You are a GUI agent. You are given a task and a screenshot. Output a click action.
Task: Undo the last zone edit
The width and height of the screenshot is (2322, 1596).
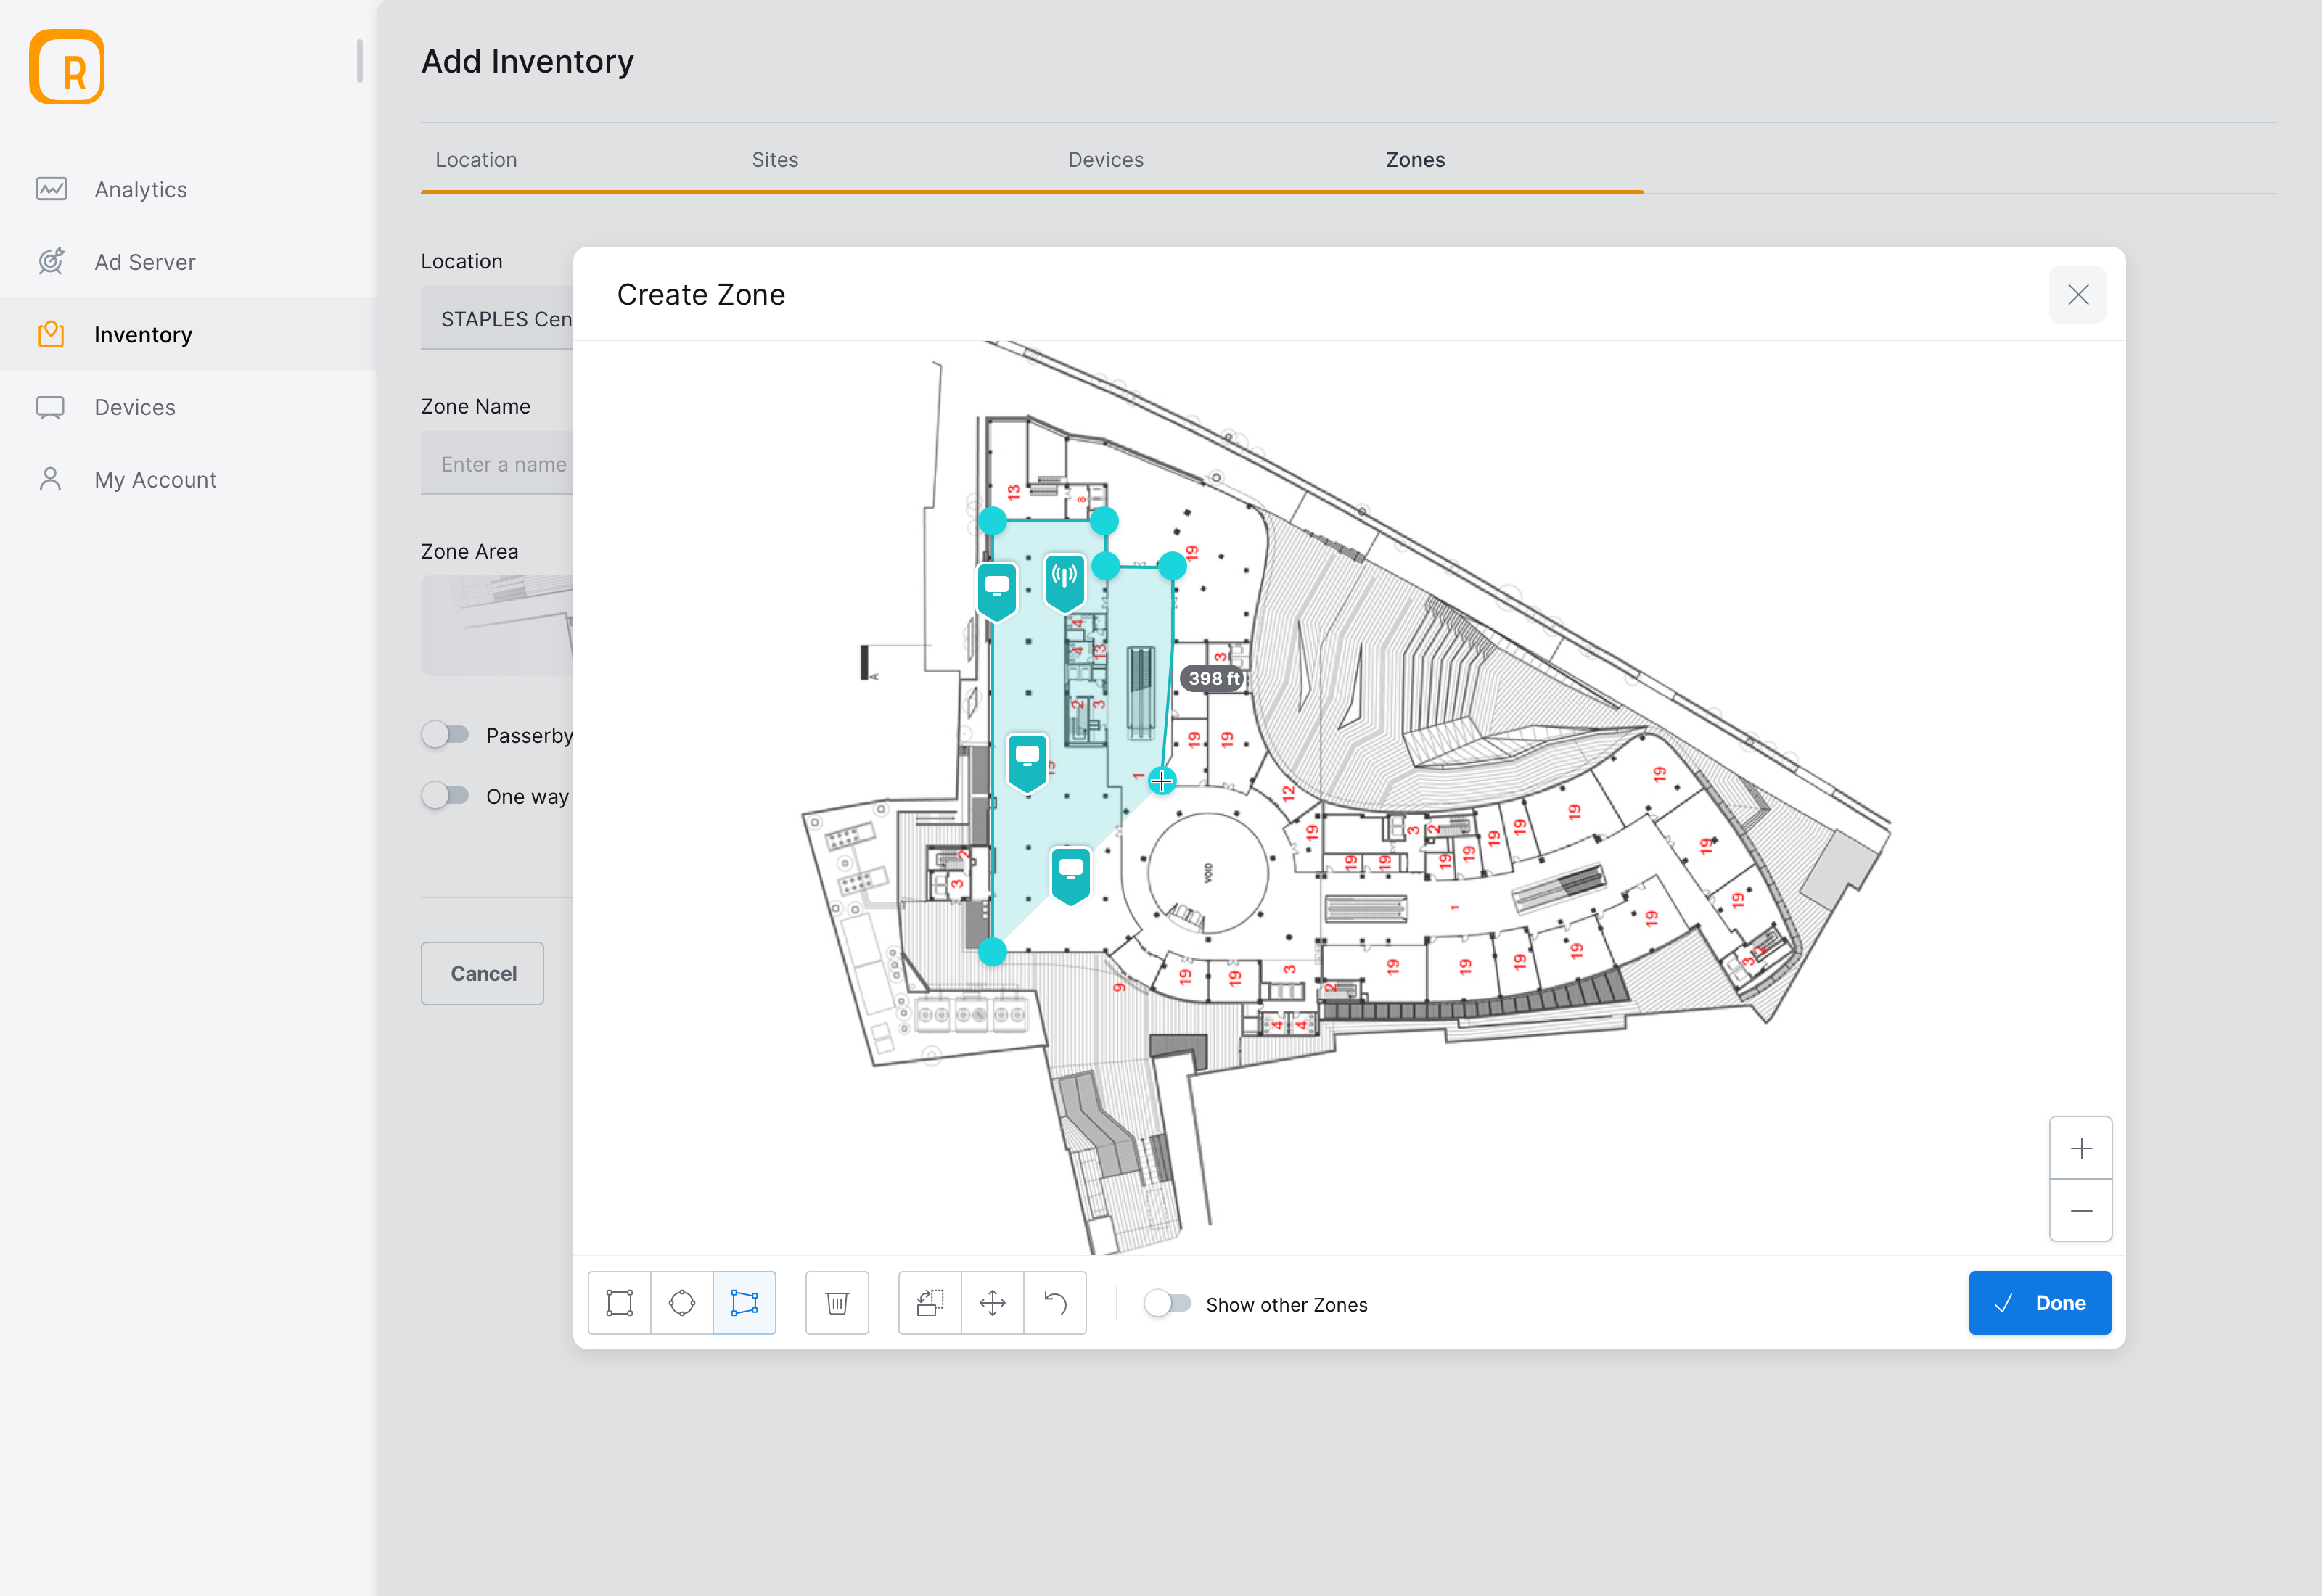pyautogui.click(x=1056, y=1302)
